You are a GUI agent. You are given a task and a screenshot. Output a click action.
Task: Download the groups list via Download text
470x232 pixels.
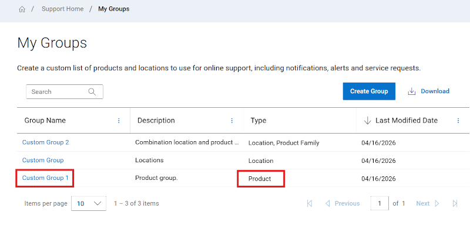pyautogui.click(x=435, y=91)
